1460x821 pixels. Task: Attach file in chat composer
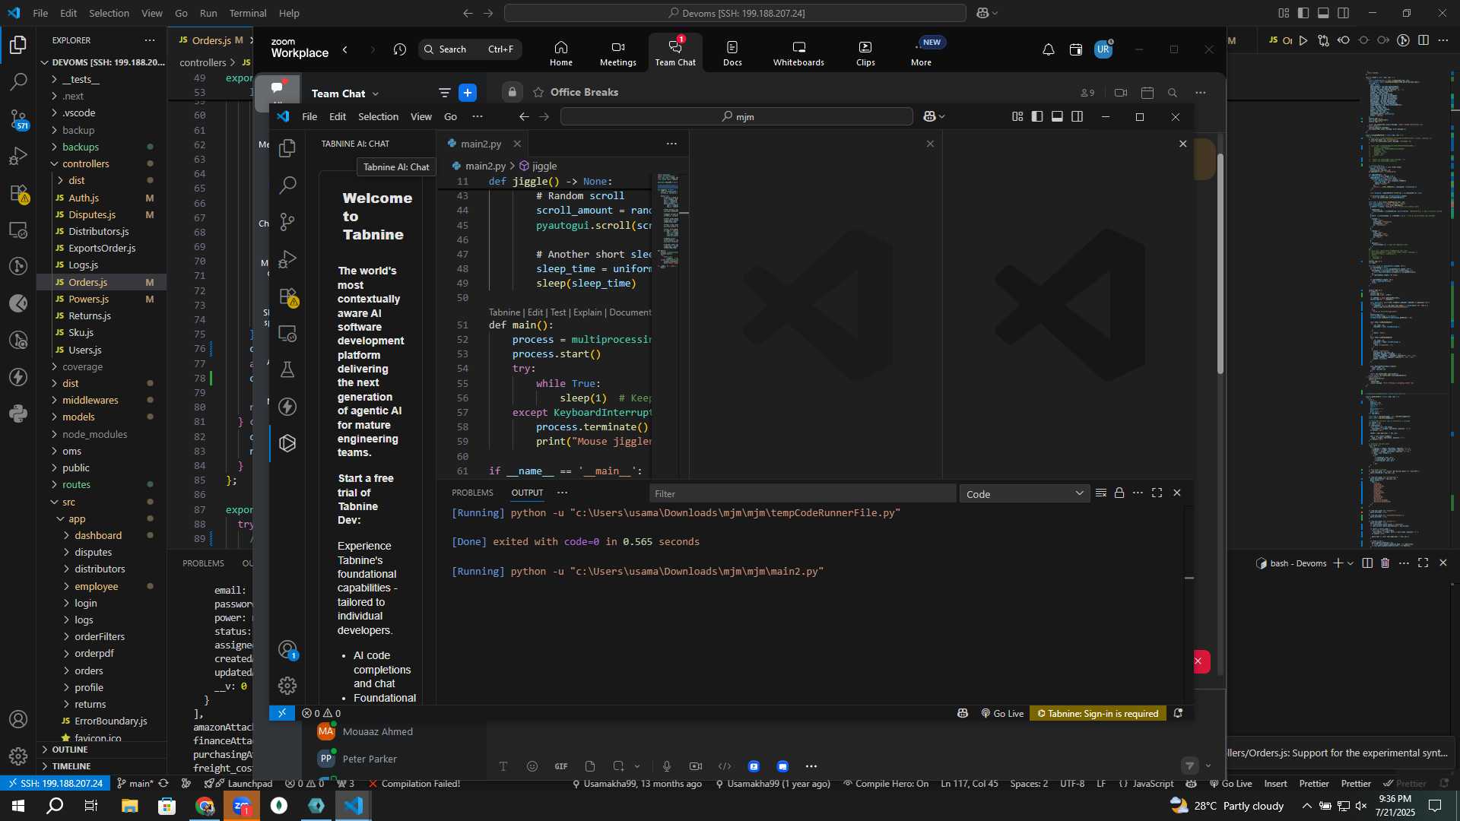pyautogui.click(x=590, y=766)
